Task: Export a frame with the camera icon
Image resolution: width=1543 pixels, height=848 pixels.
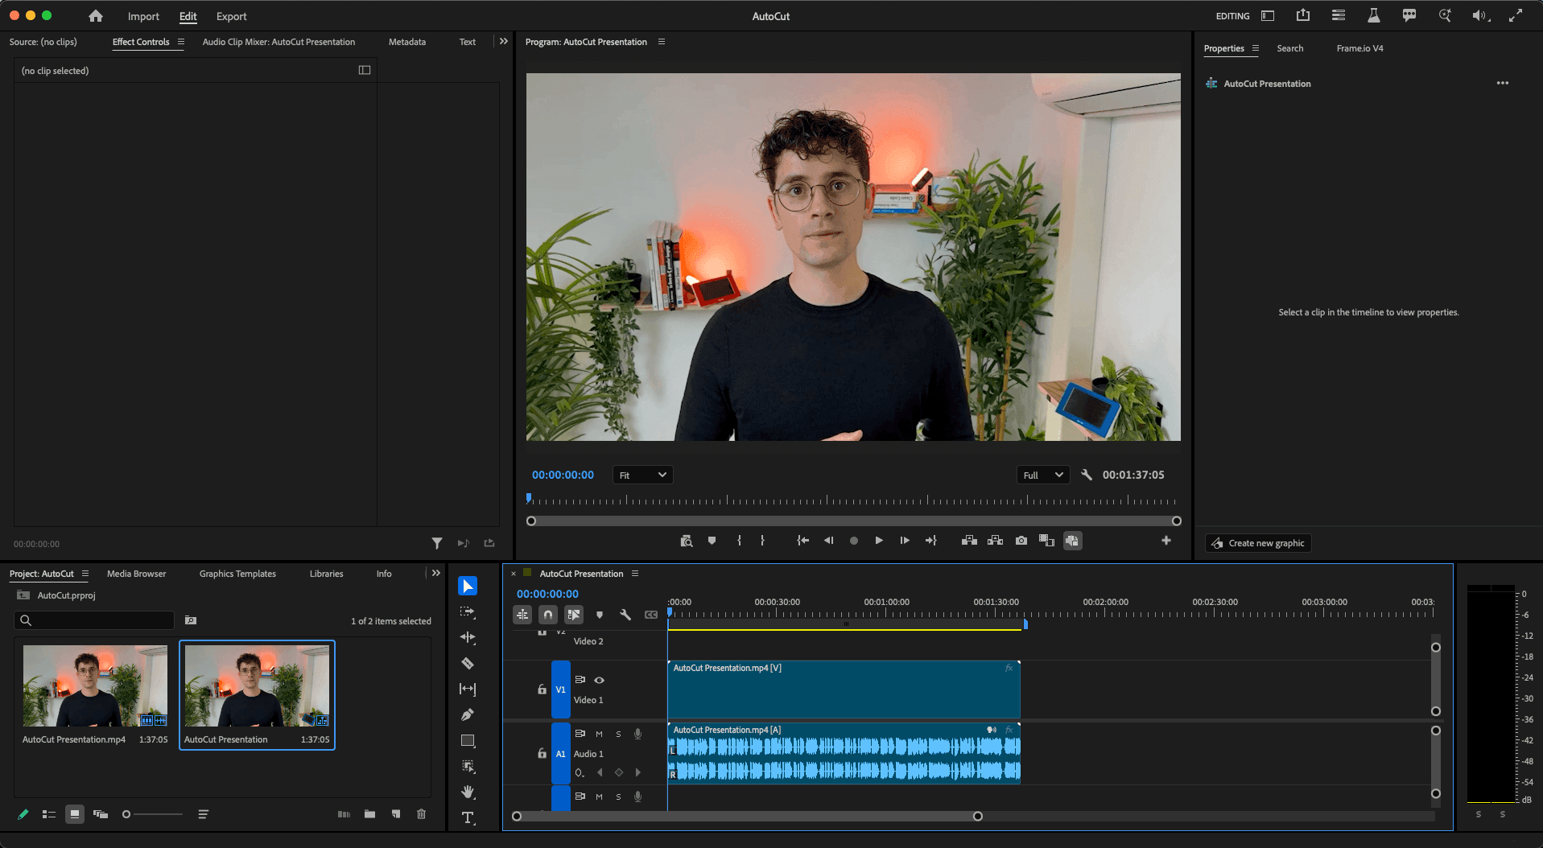Action: (x=1021, y=541)
